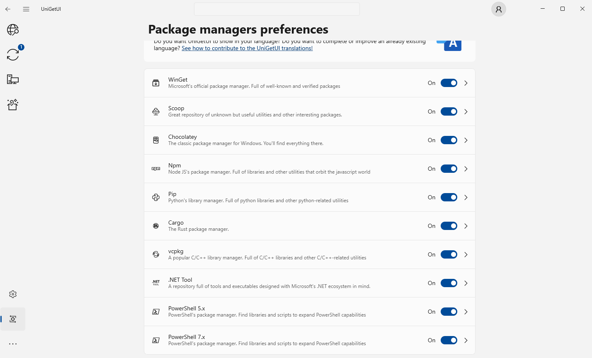592x358 pixels.
Task: Toggle the Chocolatey package manager off
Action: [449, 140]
